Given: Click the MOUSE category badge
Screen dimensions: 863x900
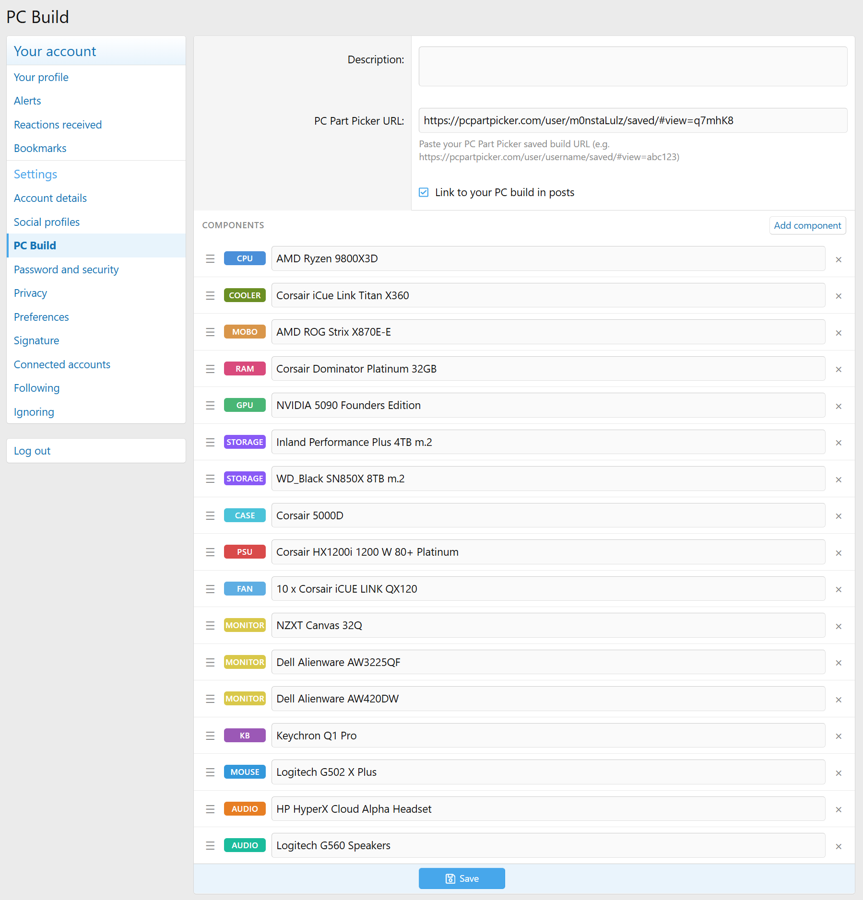Looking at the screenshot, I should coord(245,772).
